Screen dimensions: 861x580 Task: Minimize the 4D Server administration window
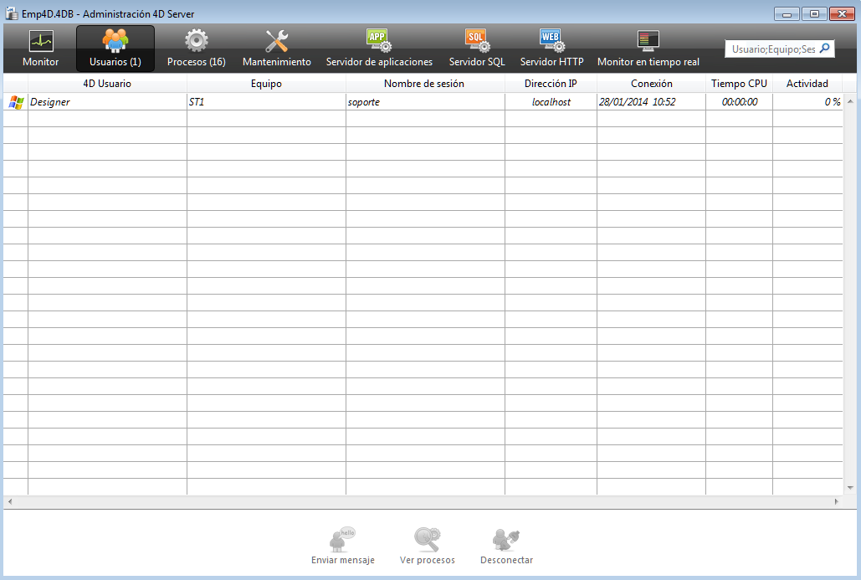click(787, 13)
